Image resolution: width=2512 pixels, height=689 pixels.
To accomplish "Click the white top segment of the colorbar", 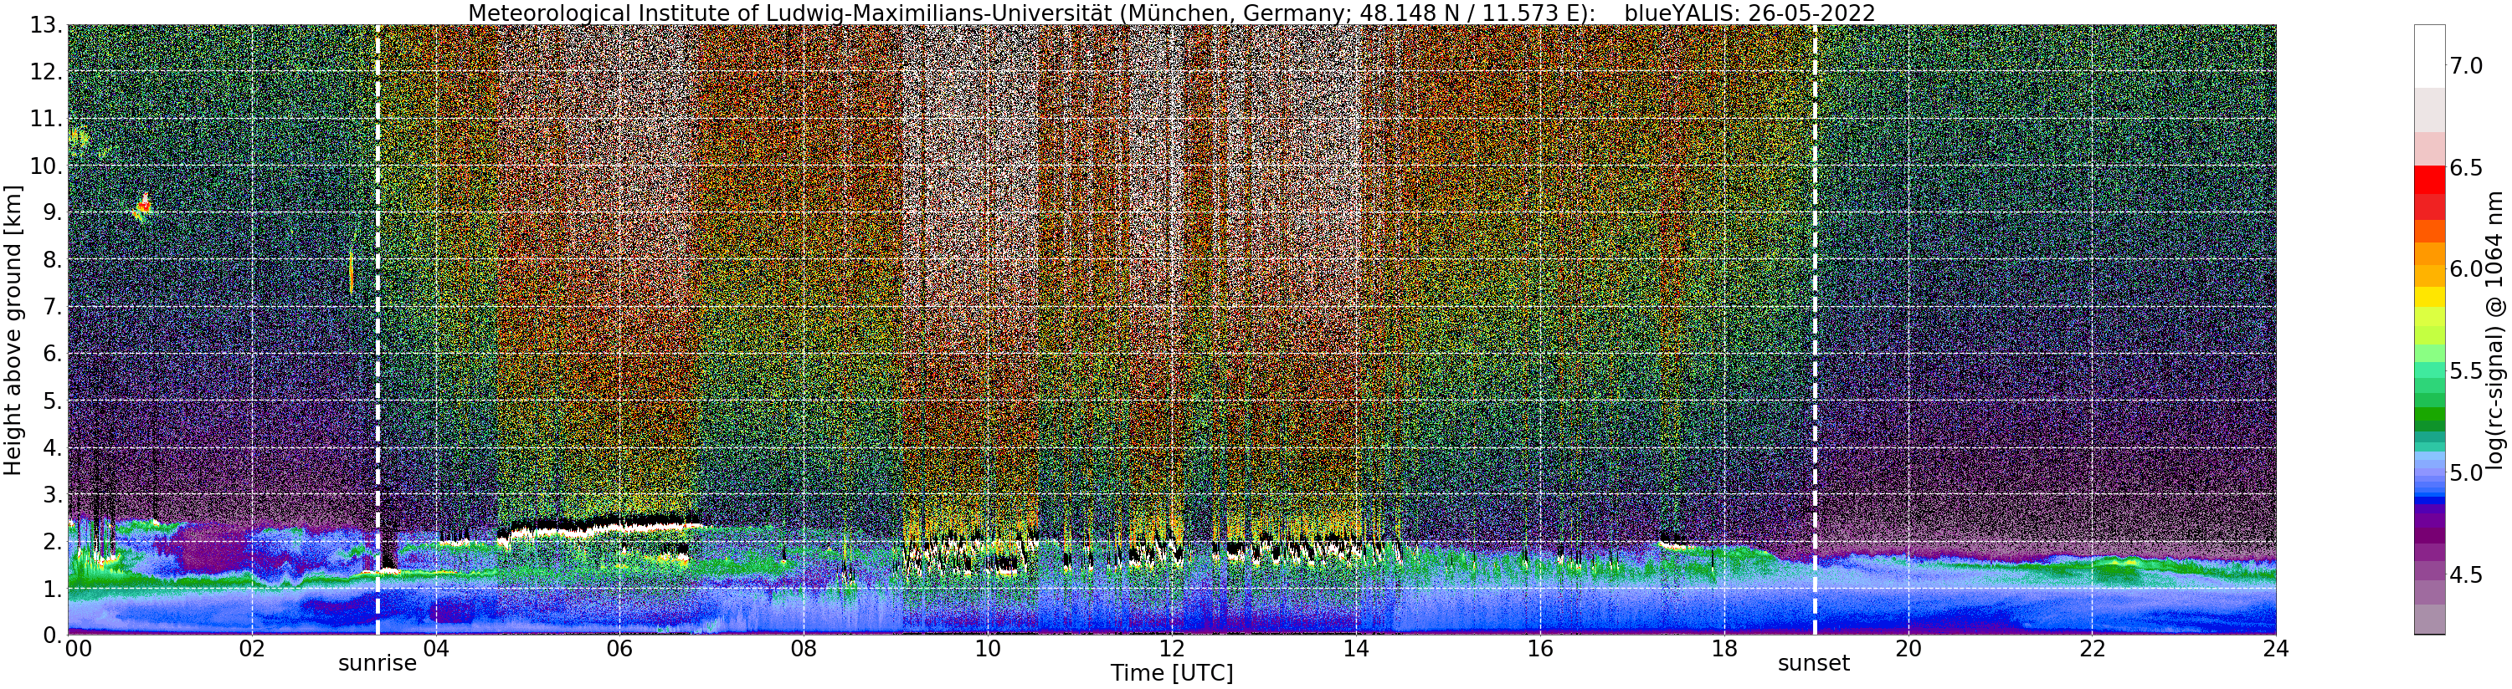I will pos(2429,57).
